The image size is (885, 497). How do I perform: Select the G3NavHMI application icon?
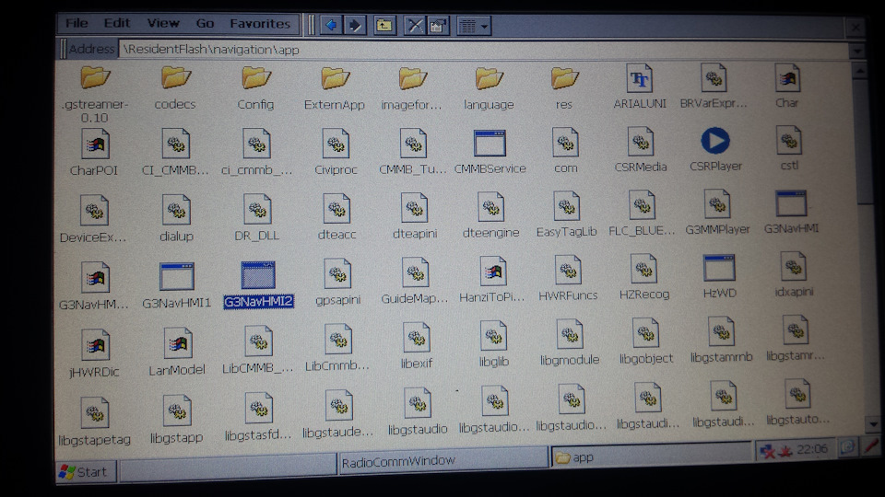[791, 213]
